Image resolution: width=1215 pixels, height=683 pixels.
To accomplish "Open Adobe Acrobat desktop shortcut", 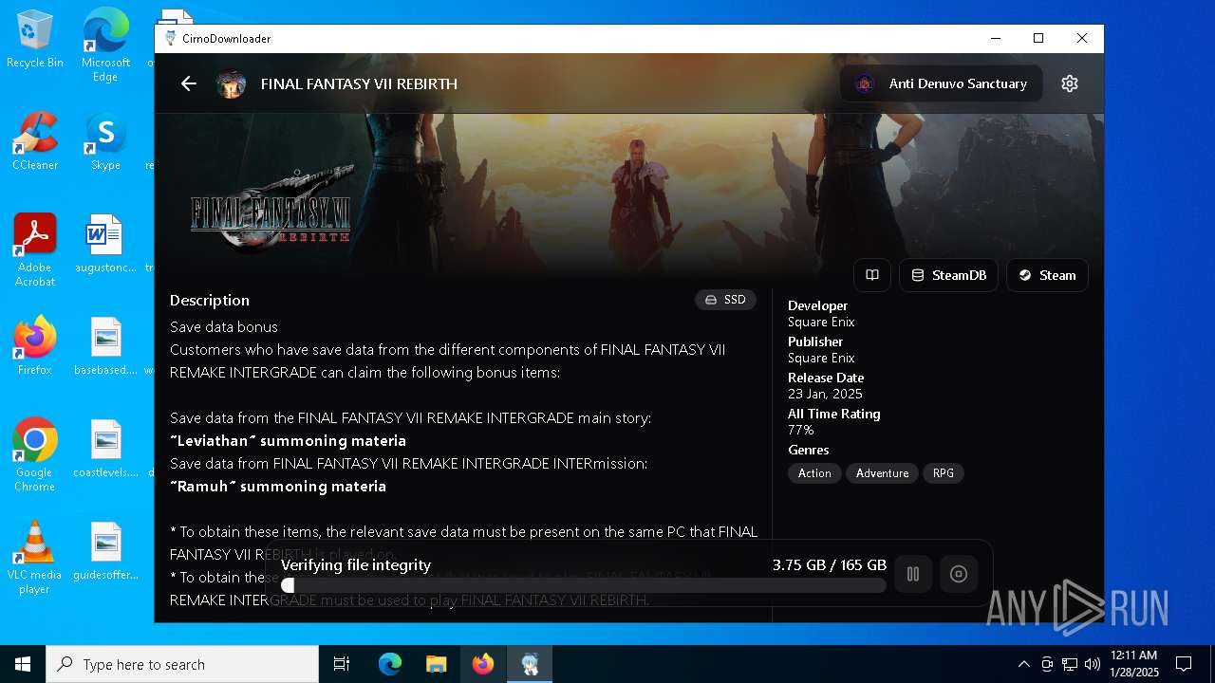I will 35,250.
